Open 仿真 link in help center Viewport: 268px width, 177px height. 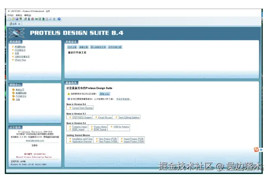(18, 99)
